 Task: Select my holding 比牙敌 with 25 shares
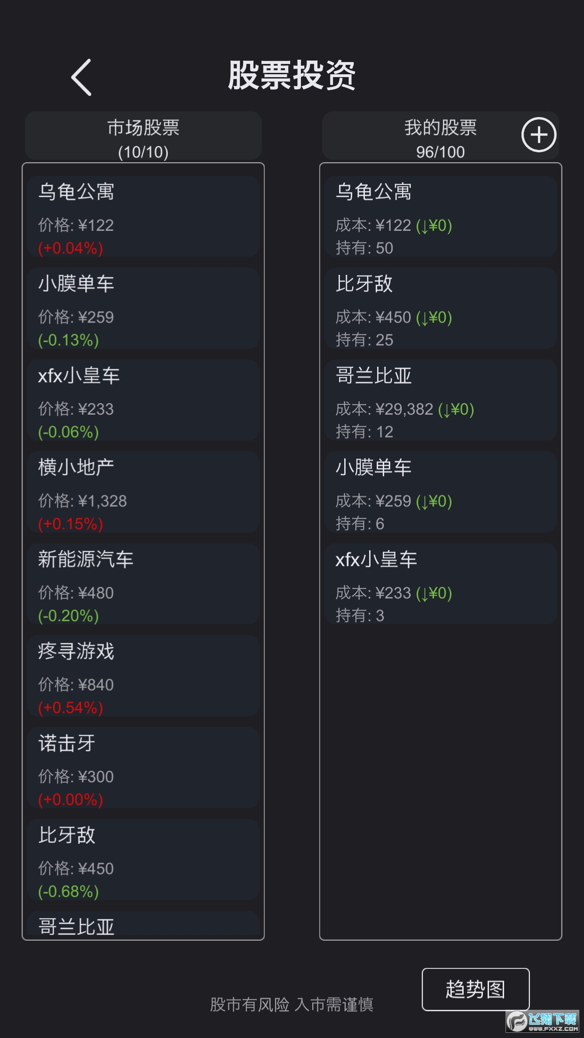441,308
